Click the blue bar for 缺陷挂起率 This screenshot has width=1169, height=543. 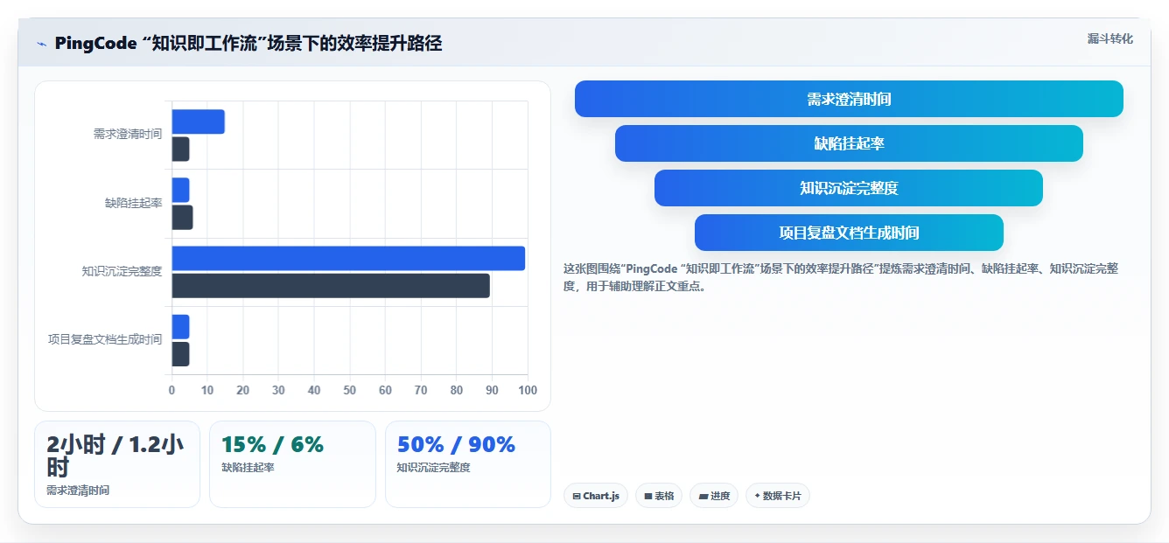(x=180, y=190)
